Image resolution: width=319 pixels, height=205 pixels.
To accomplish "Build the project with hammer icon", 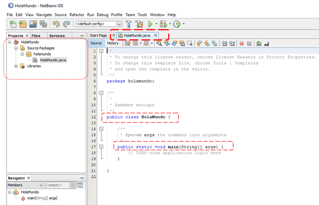I will (x=129, y=24).
